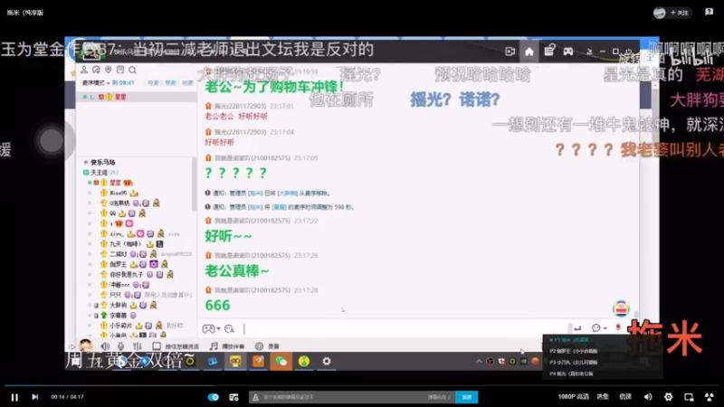This screenshot has width=724, height=407.
Task: Open the player settings gear
Action: click(x=668, y=397)
